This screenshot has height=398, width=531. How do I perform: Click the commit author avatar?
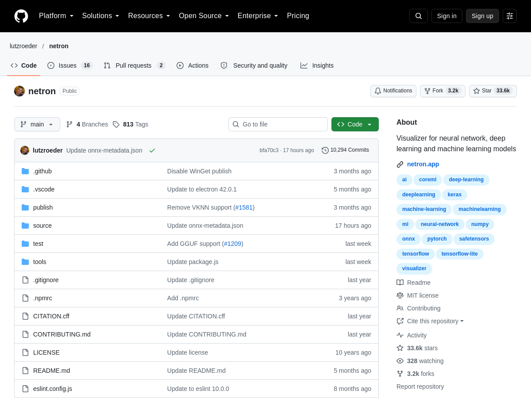(x=25, y=150)
